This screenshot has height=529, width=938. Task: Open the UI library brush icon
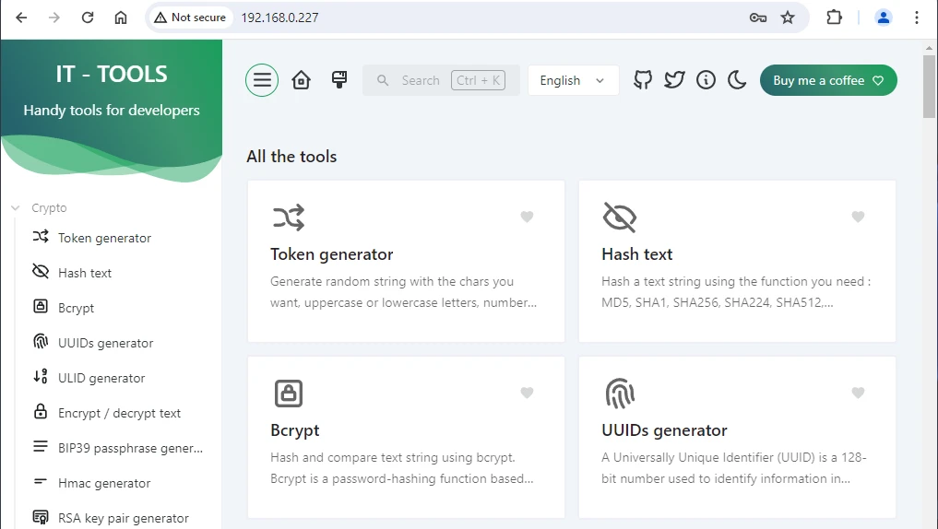click(x=339, y=80)
